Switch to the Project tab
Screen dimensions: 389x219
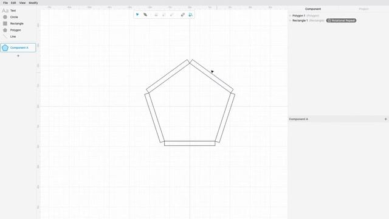click(363, 9)
